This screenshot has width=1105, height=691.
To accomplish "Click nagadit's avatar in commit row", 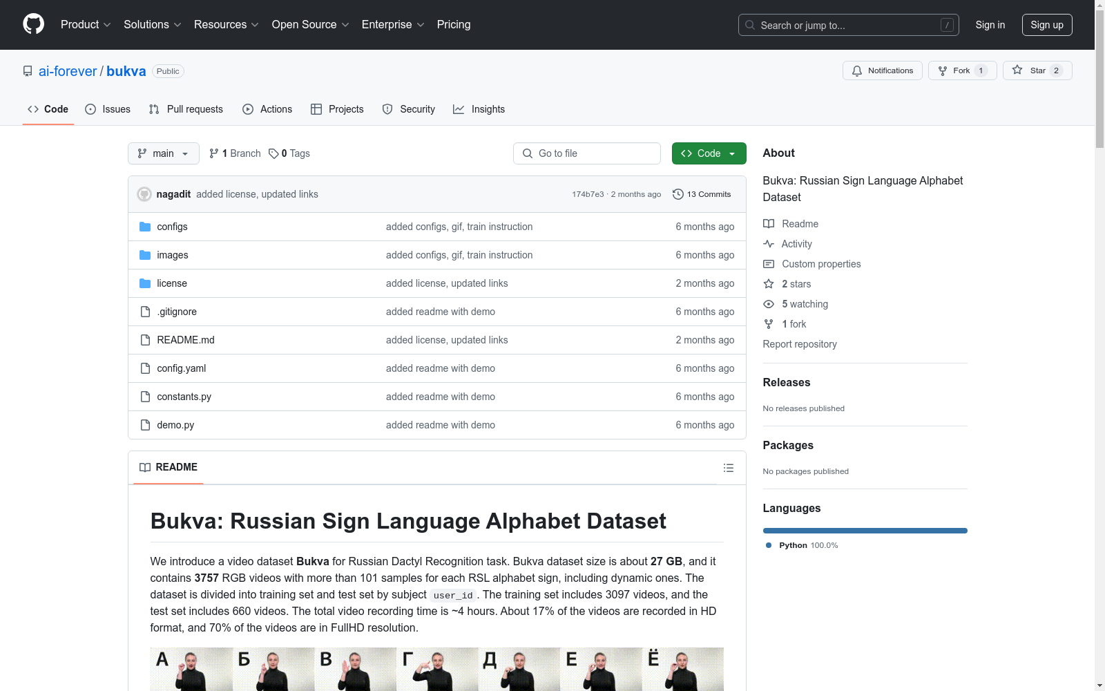I will 144,194.
